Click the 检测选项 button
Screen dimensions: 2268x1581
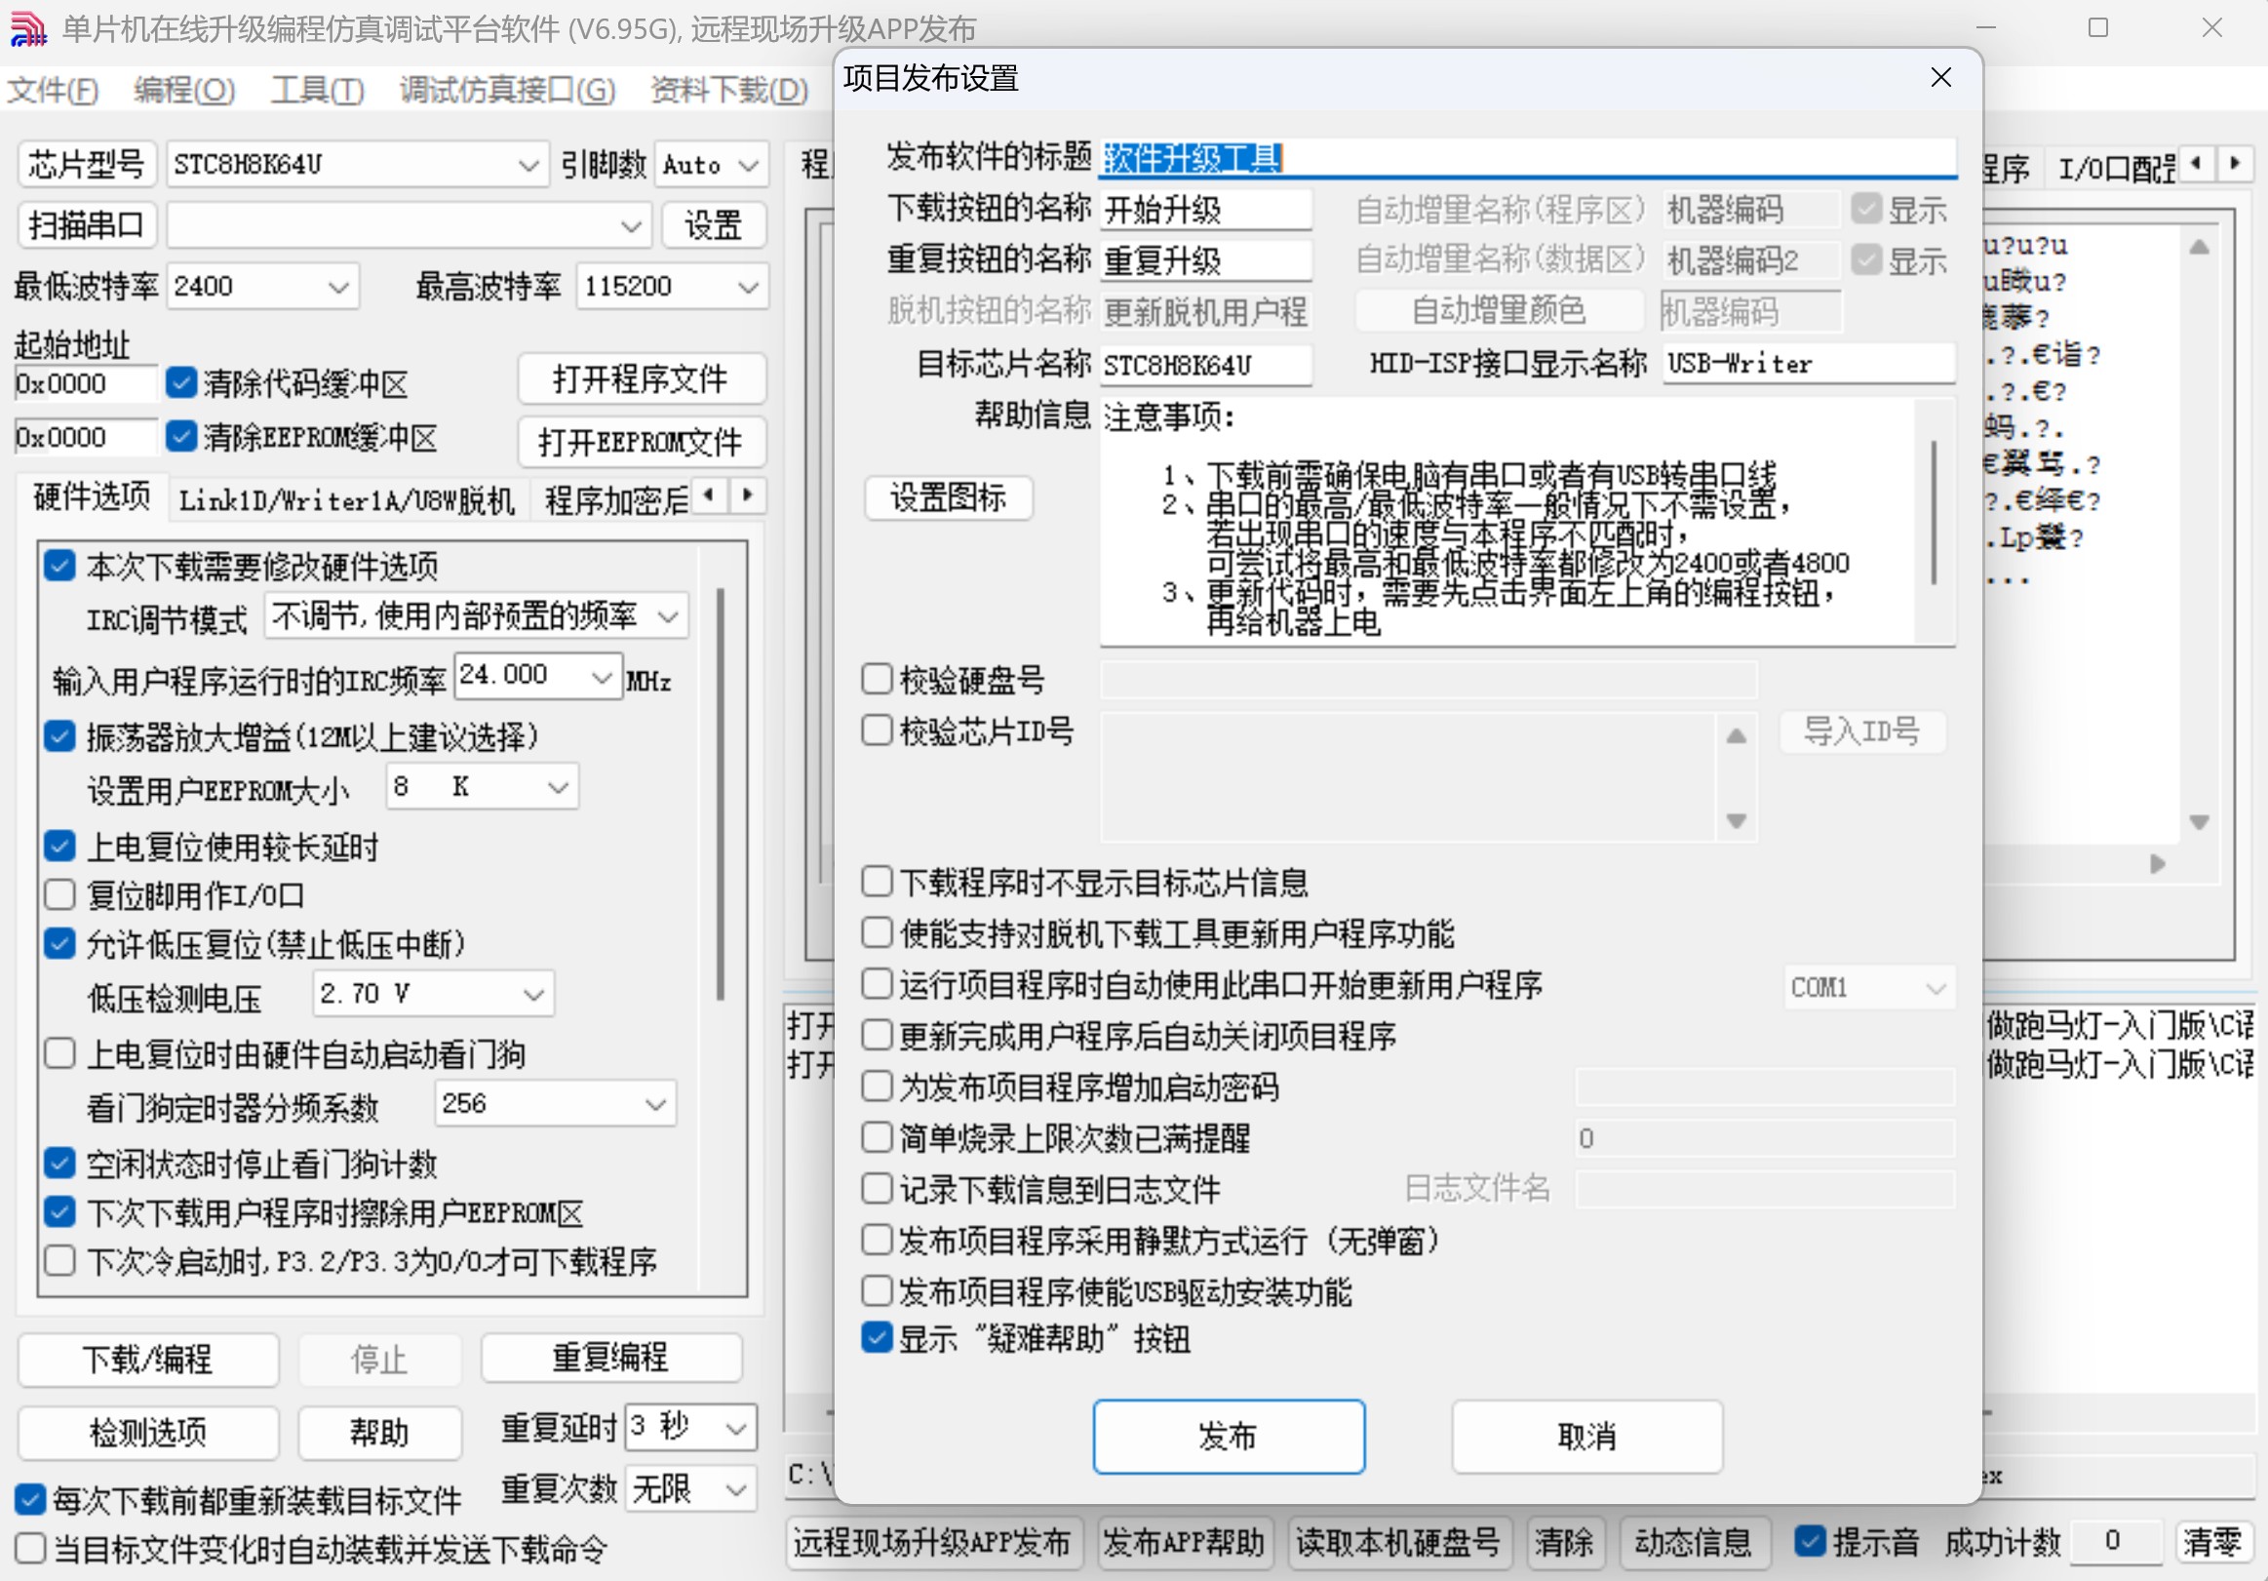(148, 1433)
